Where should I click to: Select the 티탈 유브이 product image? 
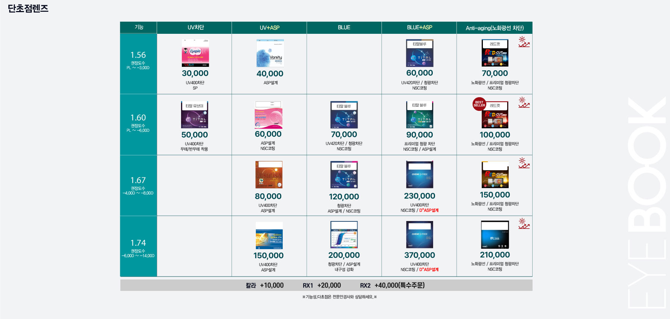pos(194,115)
